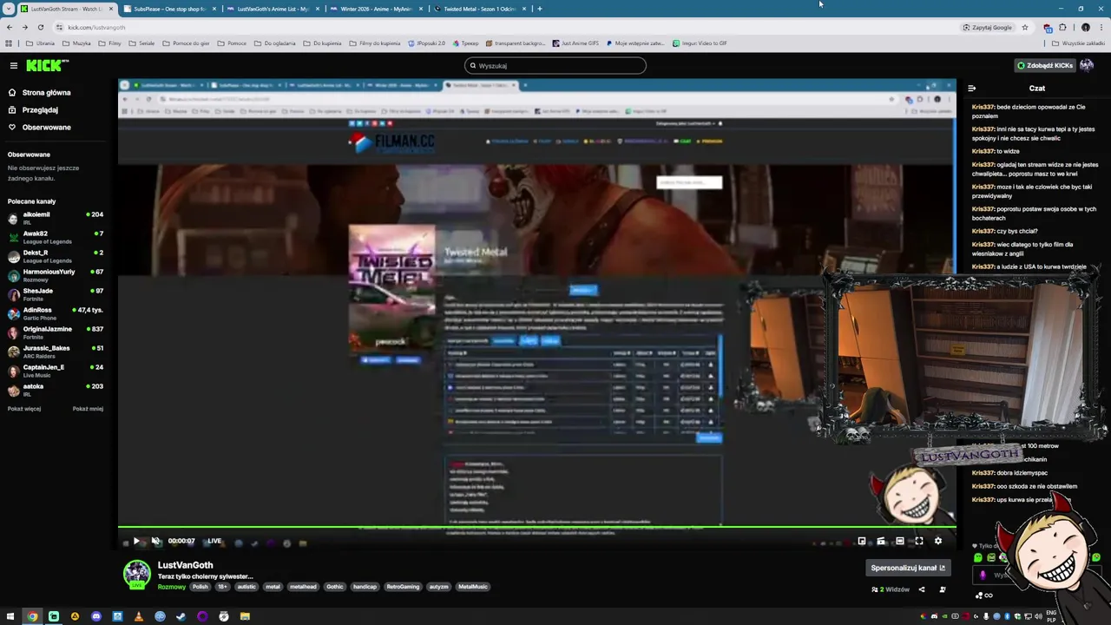Click the Spersonalizuj kanał button
The height and width of the screenshot is (625, 1111).
coord(908,568)
